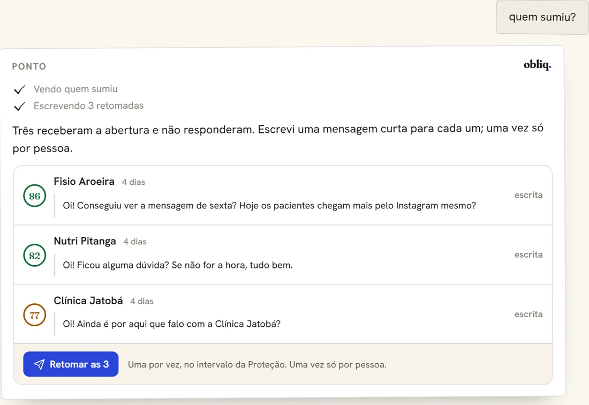The width and height of the screenshot is (589, 405).
Task: Click '4 dias' beside Clínica Jatobá
Action: click(x=141, y=301)
